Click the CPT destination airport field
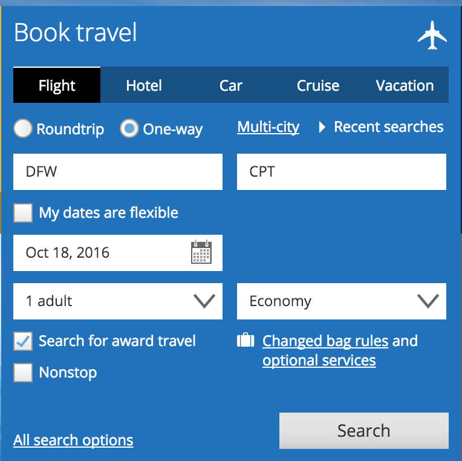The height and width of the screenshot is (461, 462). [342, 172]
